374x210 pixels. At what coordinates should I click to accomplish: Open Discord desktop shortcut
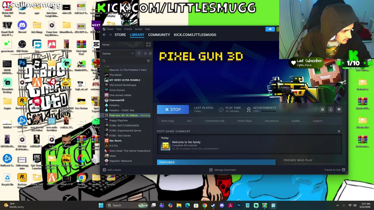tap(22, 27)
